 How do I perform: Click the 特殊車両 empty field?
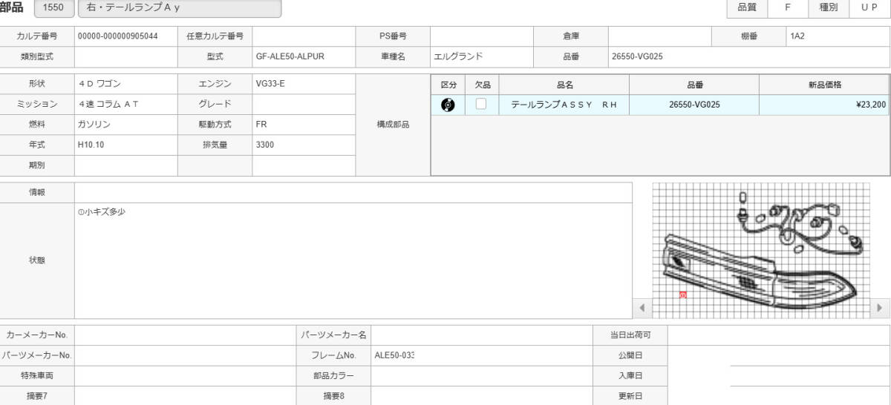pos(185,376)
